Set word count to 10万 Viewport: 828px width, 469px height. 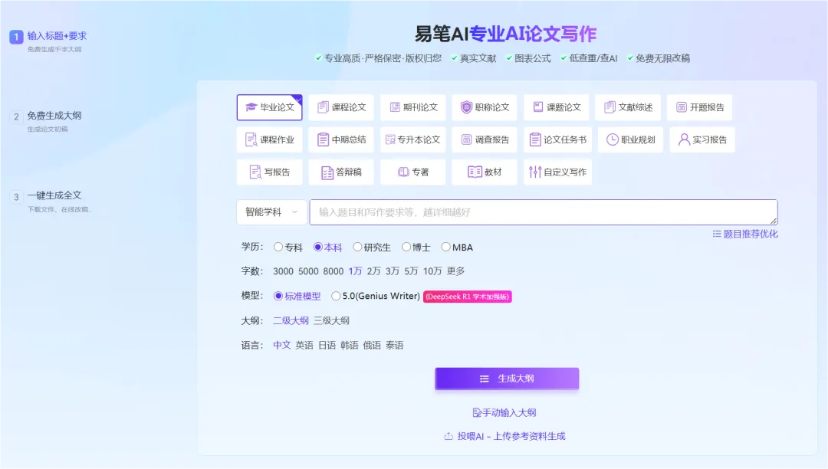click(432, 271)
